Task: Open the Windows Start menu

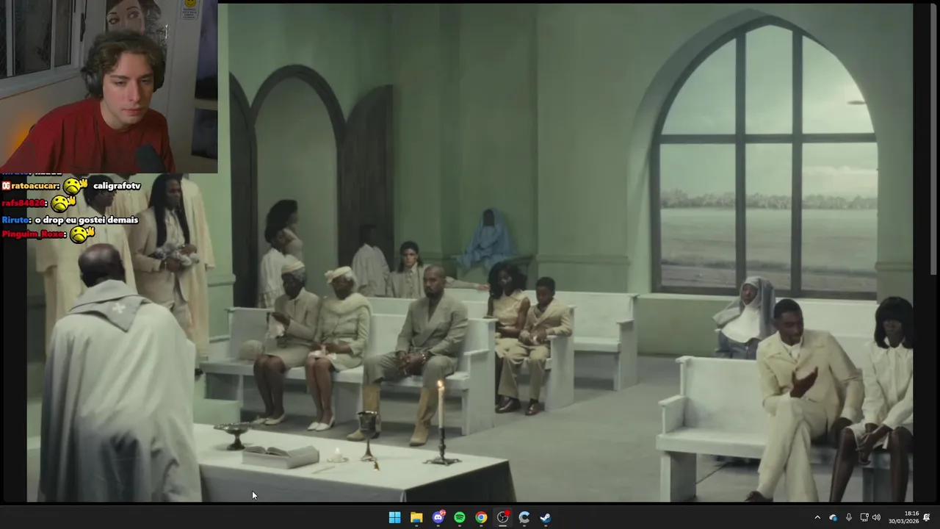Action: 394,517
